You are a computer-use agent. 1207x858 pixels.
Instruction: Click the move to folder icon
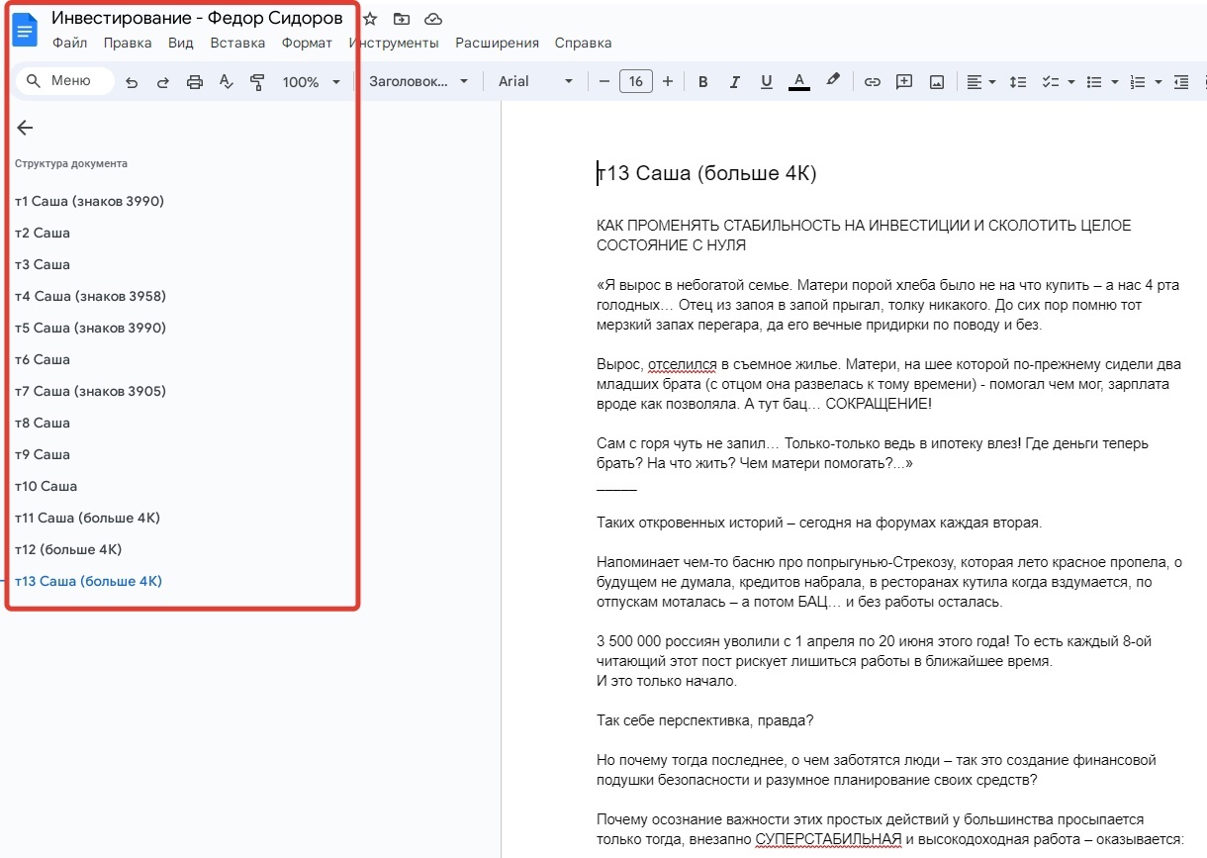401,19
